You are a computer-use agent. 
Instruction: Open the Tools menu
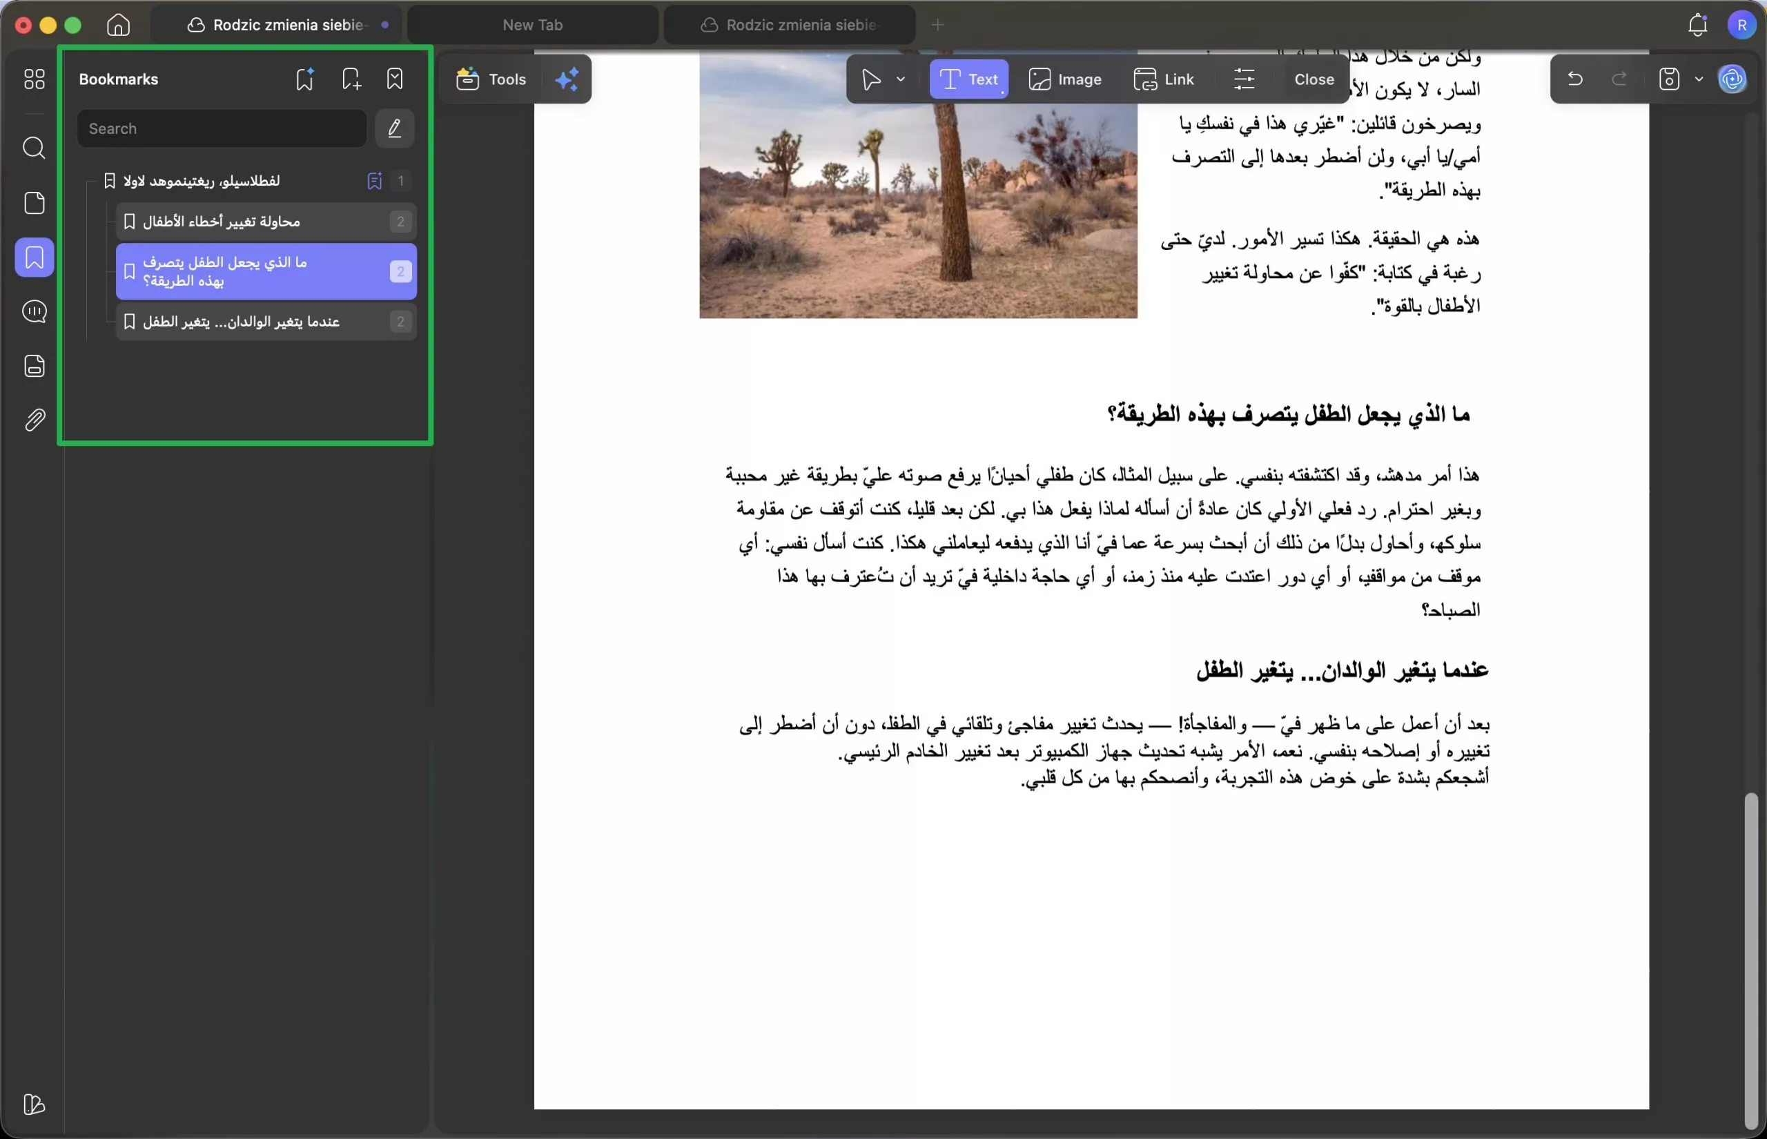491,79
